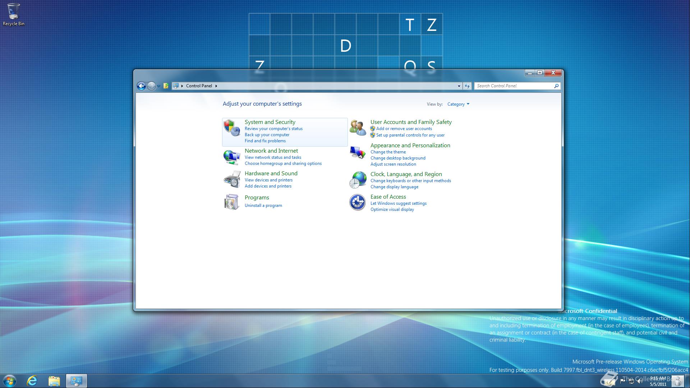Click Uninstall a program
Viewport: 690px width, 388px height.
pos(263,205)
